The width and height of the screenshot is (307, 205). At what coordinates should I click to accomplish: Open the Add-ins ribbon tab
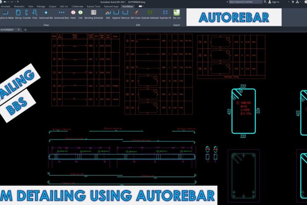tap(64, 6)
